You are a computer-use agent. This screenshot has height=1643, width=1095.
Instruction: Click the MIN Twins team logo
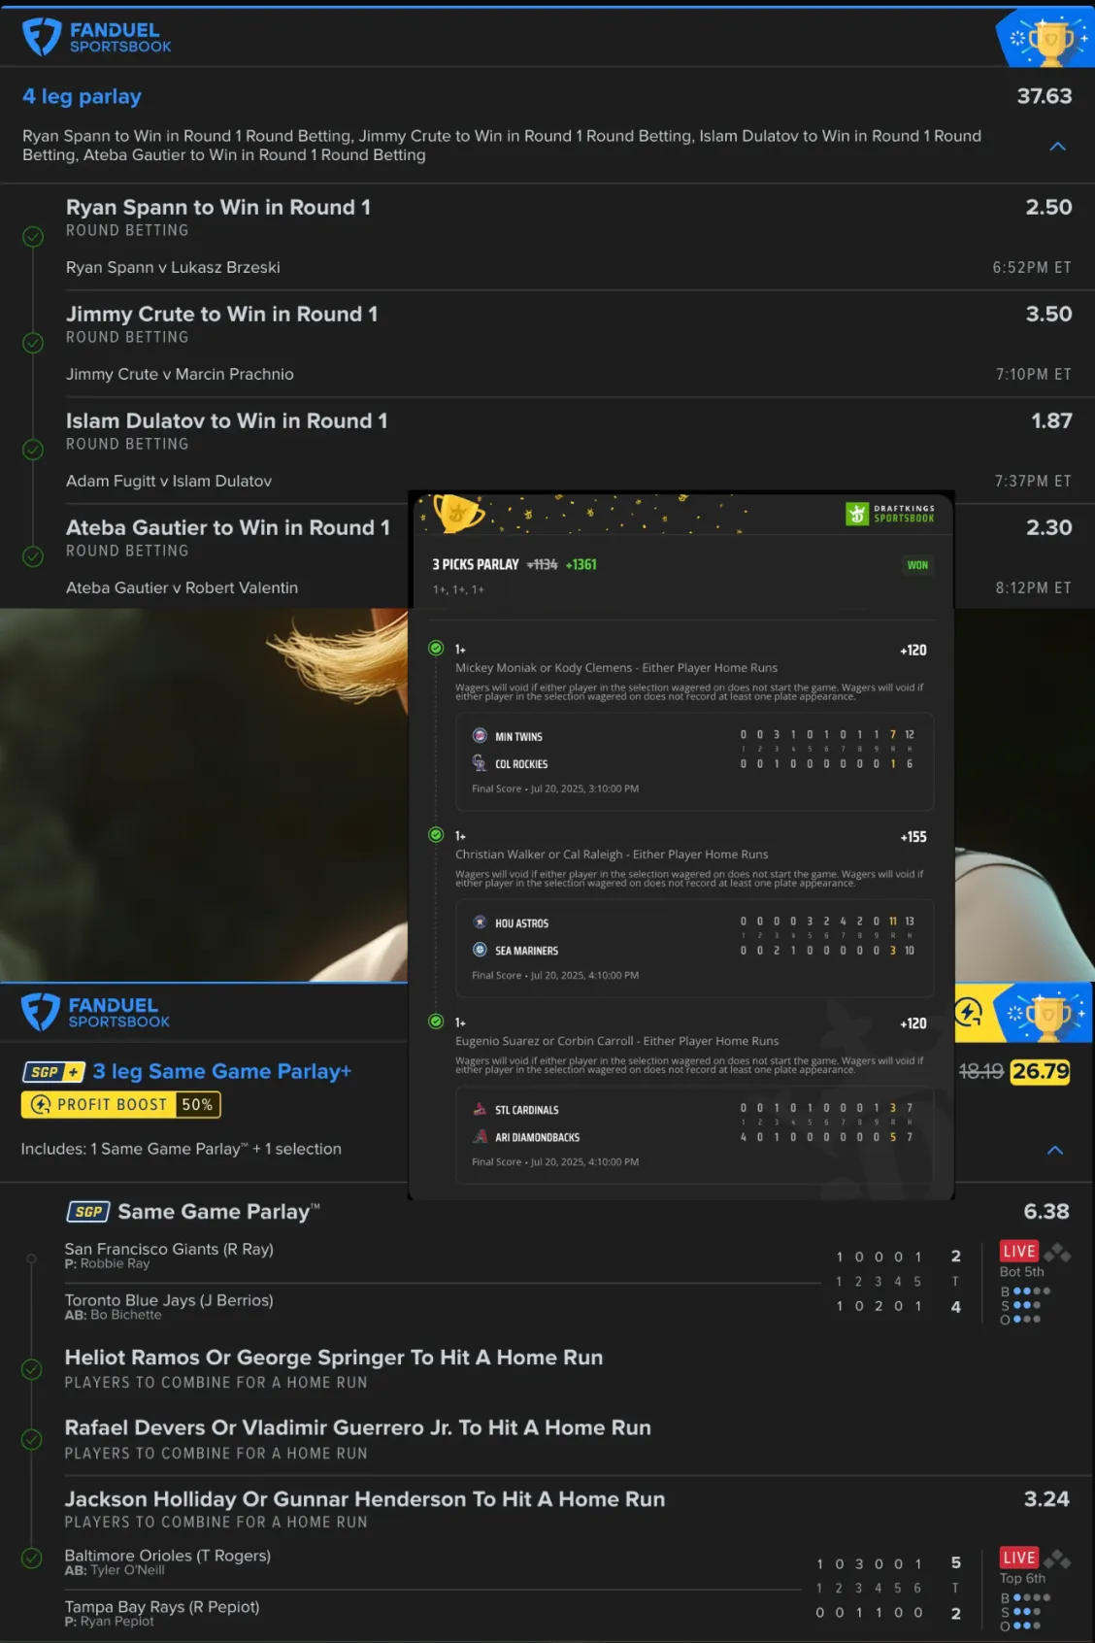[x=480, y=735]
